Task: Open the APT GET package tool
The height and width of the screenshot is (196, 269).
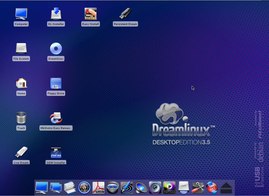Action: (212, 188)
